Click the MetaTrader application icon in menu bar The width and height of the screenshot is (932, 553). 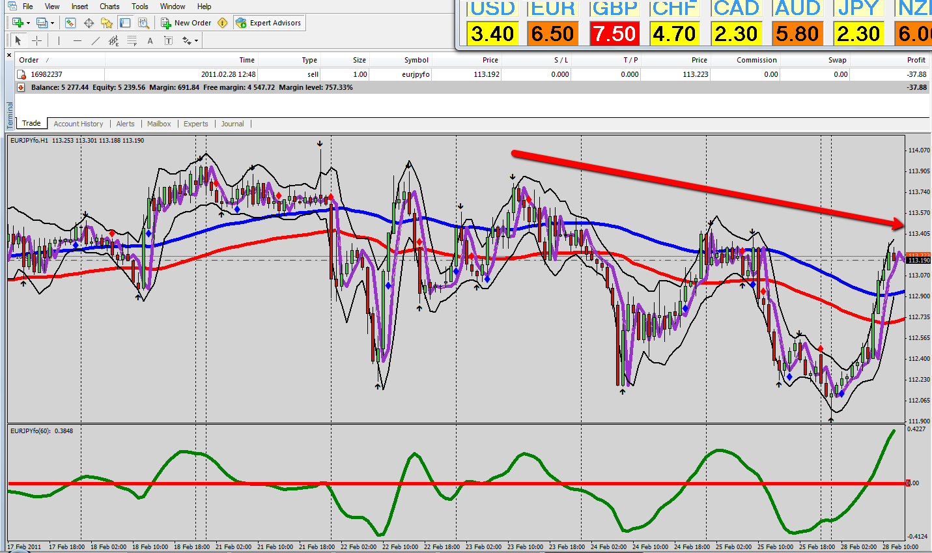12,7
